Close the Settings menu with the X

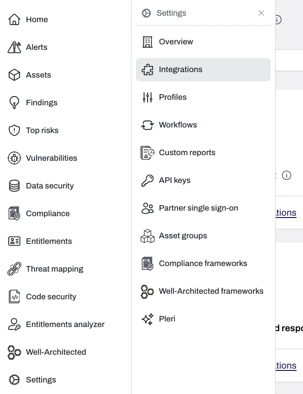coord(261,13)
